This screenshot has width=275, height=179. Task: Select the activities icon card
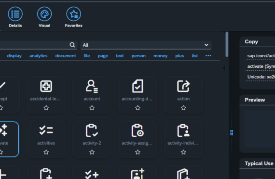coord(46,139)
